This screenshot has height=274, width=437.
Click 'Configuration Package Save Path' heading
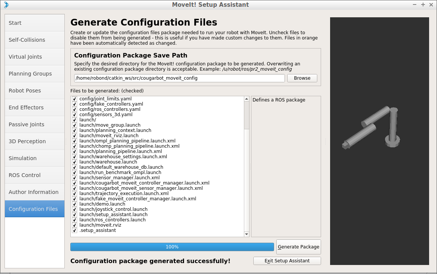point(131,55)
